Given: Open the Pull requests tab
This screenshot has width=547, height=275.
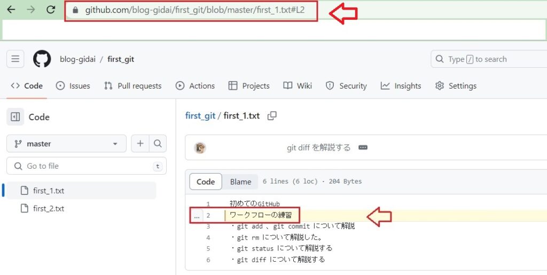Looking at the screenshot, I should 133,86.
